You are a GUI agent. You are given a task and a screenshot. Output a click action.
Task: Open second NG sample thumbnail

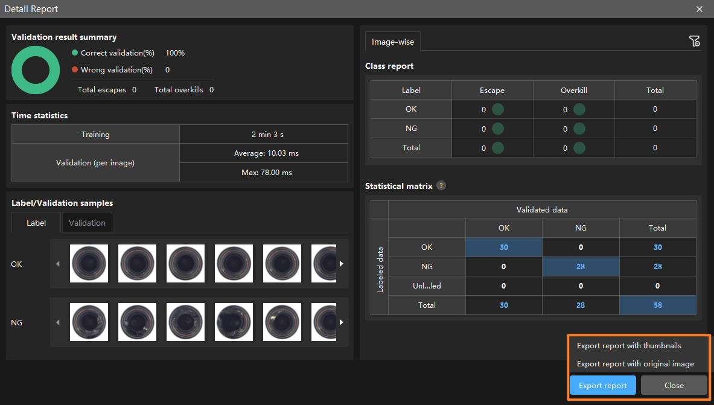(137, 322)
